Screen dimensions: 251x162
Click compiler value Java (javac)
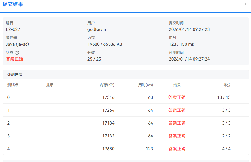pyautogui.click(x=17, y=44)
